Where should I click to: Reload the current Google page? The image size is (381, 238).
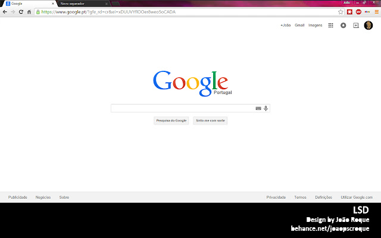(x=21, y=12)
